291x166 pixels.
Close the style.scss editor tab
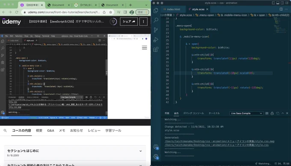tap(207, 9)
